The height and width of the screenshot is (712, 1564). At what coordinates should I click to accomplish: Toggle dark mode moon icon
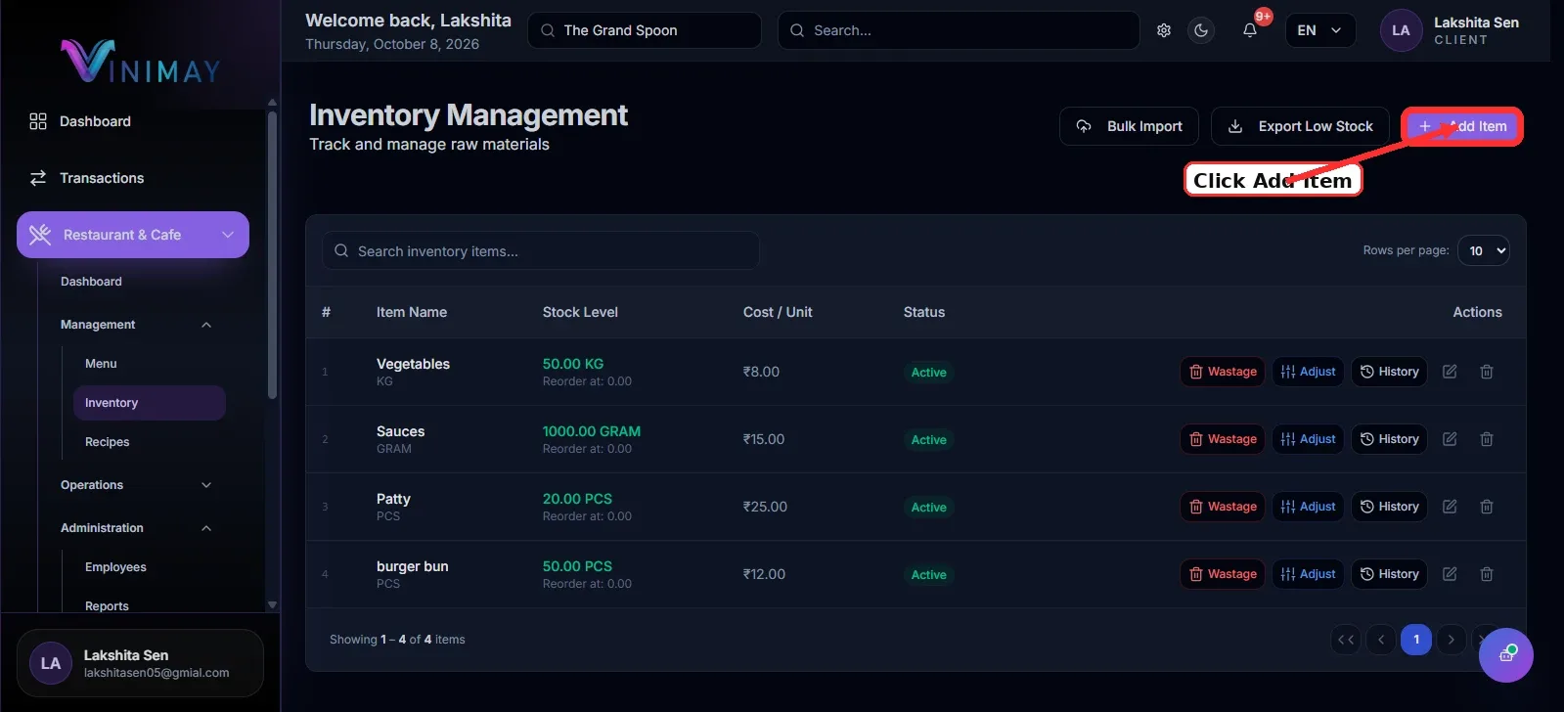(x=1201, y=30)
